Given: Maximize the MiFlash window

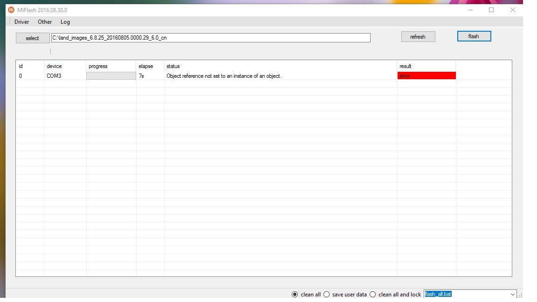Looking at the screenshot, I should pyautogui.click(x=491, y=10).
